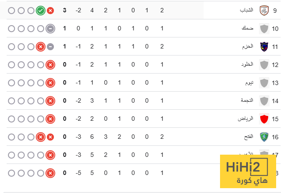Screen dimensions: 281x193
Task: Select the الفتح team name
Action: pyautogui.click(x=248, y=137)
